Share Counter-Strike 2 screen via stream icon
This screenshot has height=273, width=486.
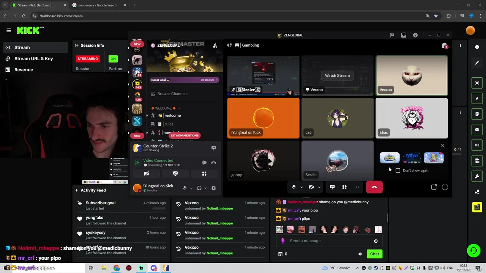tap(213, 148)
